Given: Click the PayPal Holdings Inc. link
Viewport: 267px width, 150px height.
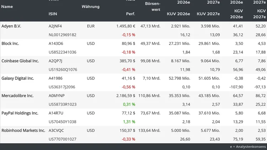Looking at the screenshot, I should (x=20, y=113).
